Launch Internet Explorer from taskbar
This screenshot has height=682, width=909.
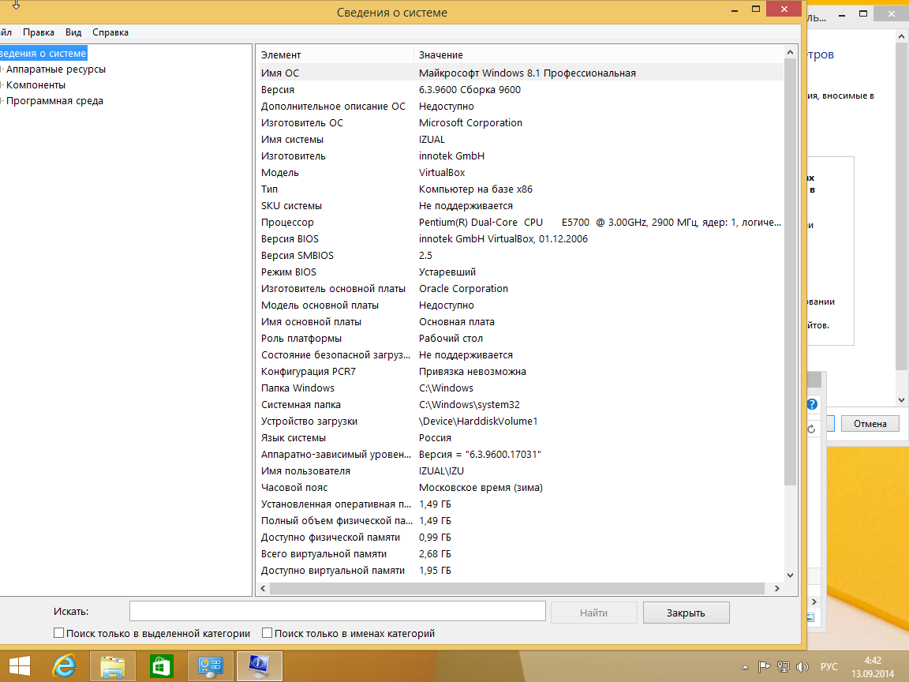[64, 665]
